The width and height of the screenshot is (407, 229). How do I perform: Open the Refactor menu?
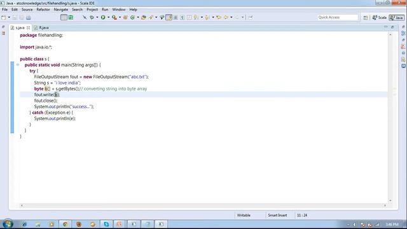tap(43, 10)
